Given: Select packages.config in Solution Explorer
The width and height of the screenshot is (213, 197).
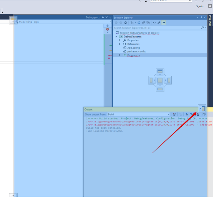Looking at the screenshot, I should (136, 52).
